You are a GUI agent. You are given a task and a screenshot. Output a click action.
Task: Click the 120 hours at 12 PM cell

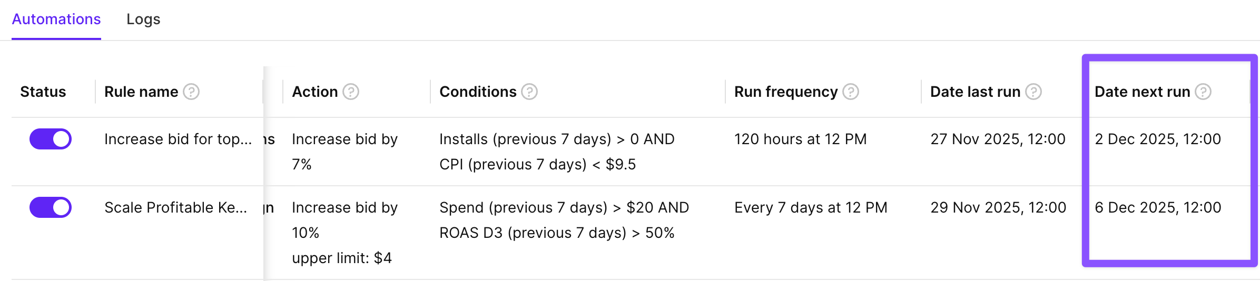point(800,139)
